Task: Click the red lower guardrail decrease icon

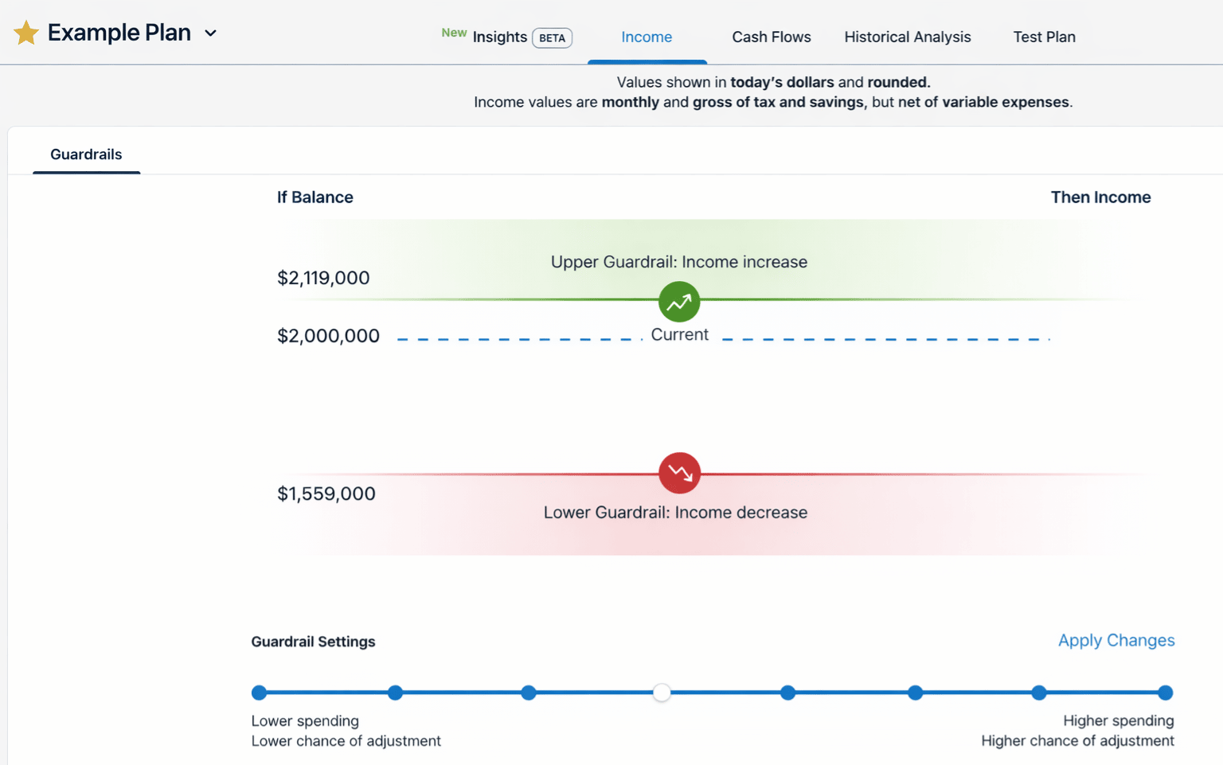Action: tap(679, 474)
